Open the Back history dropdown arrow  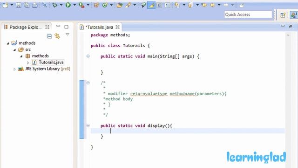coord(219,5)
